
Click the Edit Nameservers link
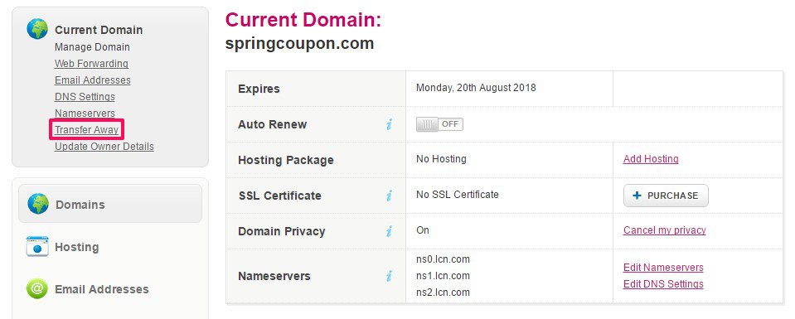[x=663, y=268]
